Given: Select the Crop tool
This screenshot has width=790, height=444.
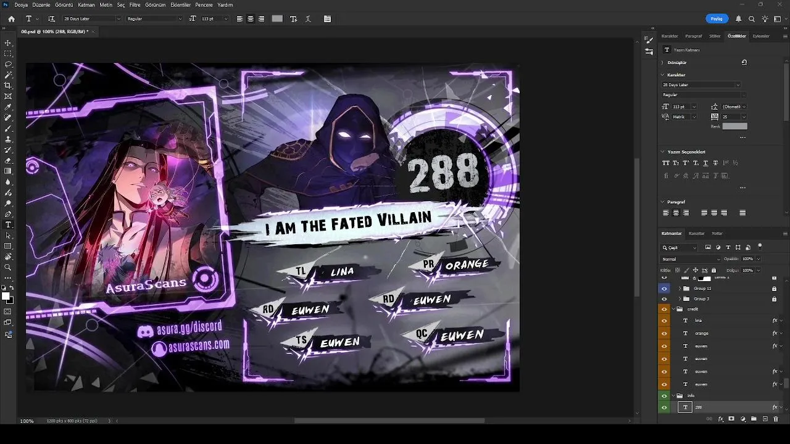Looking at the screenshot, I should [8, 86].
